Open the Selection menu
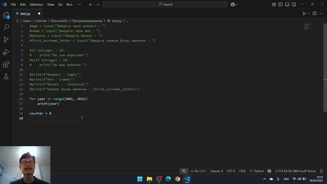The image size is (327, 184). click(36, 5)
